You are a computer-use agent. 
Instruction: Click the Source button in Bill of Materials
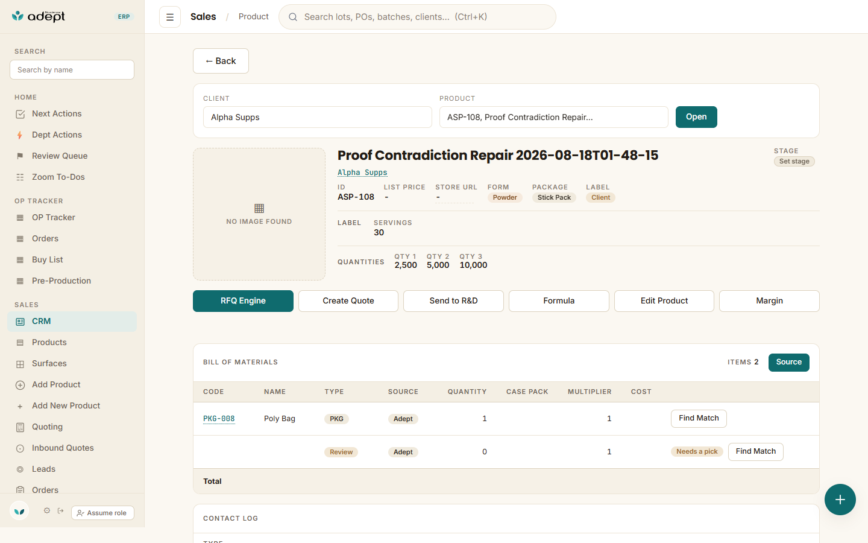(789, 363)
